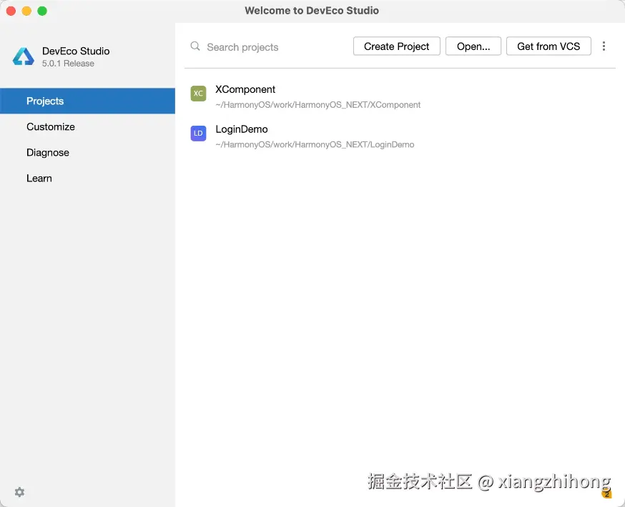Click the Open... button
Image resolution: width=625 pixels, height=507 pixels.
[473, 46]
